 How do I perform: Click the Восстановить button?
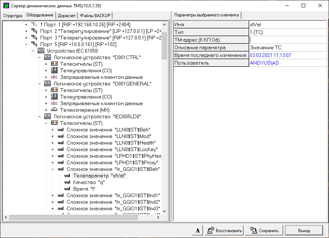point(224,231)
